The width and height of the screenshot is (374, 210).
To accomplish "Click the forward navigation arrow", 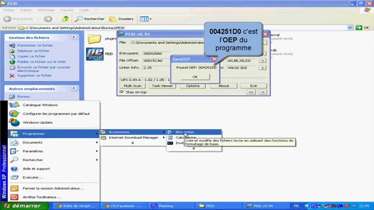I will tap(48, 19).
